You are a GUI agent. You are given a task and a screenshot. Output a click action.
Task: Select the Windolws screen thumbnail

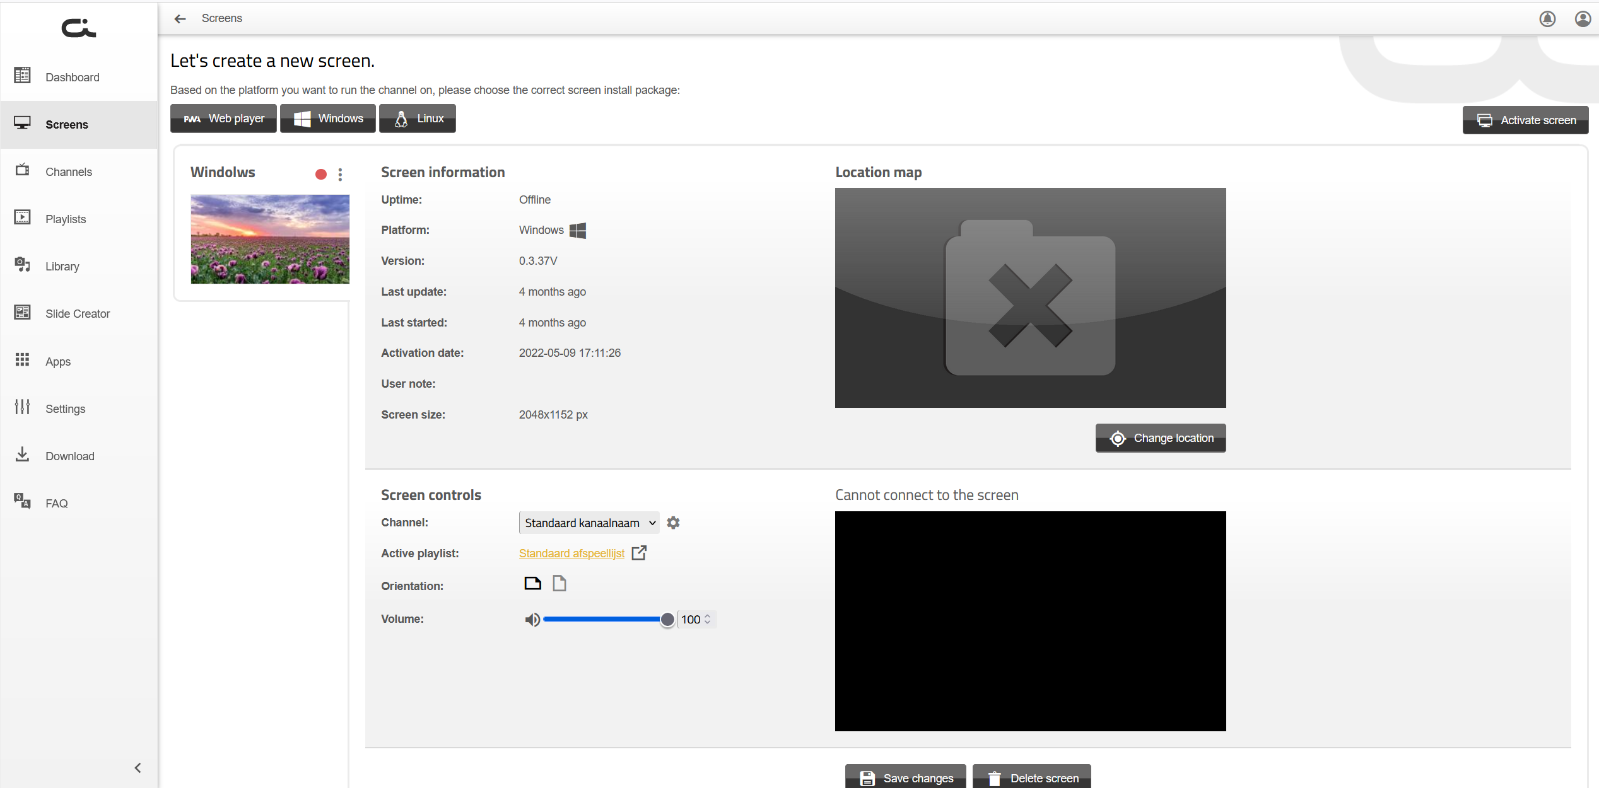pos(270,239)
